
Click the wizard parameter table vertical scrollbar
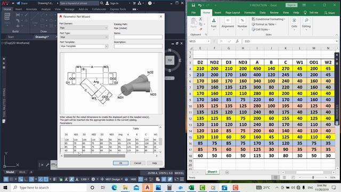[x=160, y=141]
